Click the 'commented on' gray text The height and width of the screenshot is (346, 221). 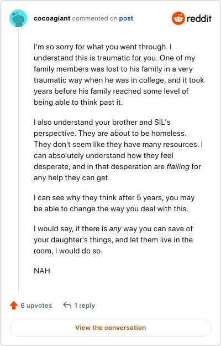pyautogui.click(x=94, y=18)
